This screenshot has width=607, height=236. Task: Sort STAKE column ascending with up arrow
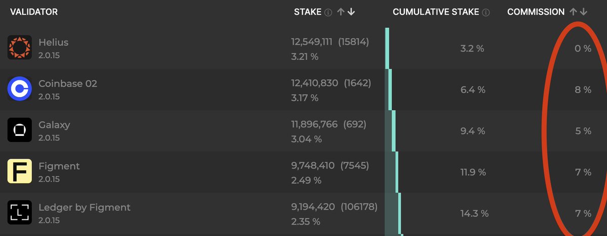point(341,12)
